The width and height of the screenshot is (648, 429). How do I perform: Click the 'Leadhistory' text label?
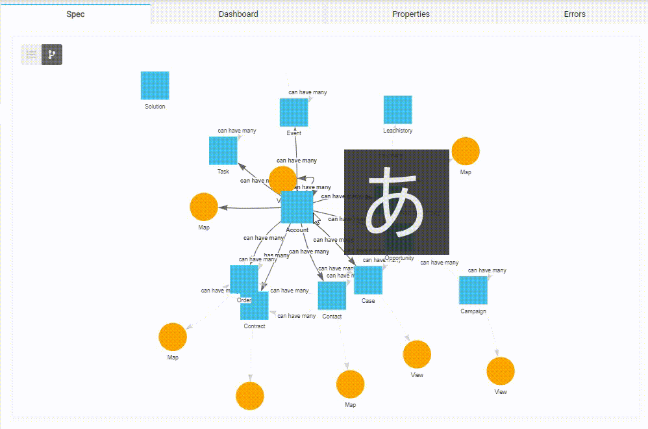pyautogui.click(x=397, y=131)
